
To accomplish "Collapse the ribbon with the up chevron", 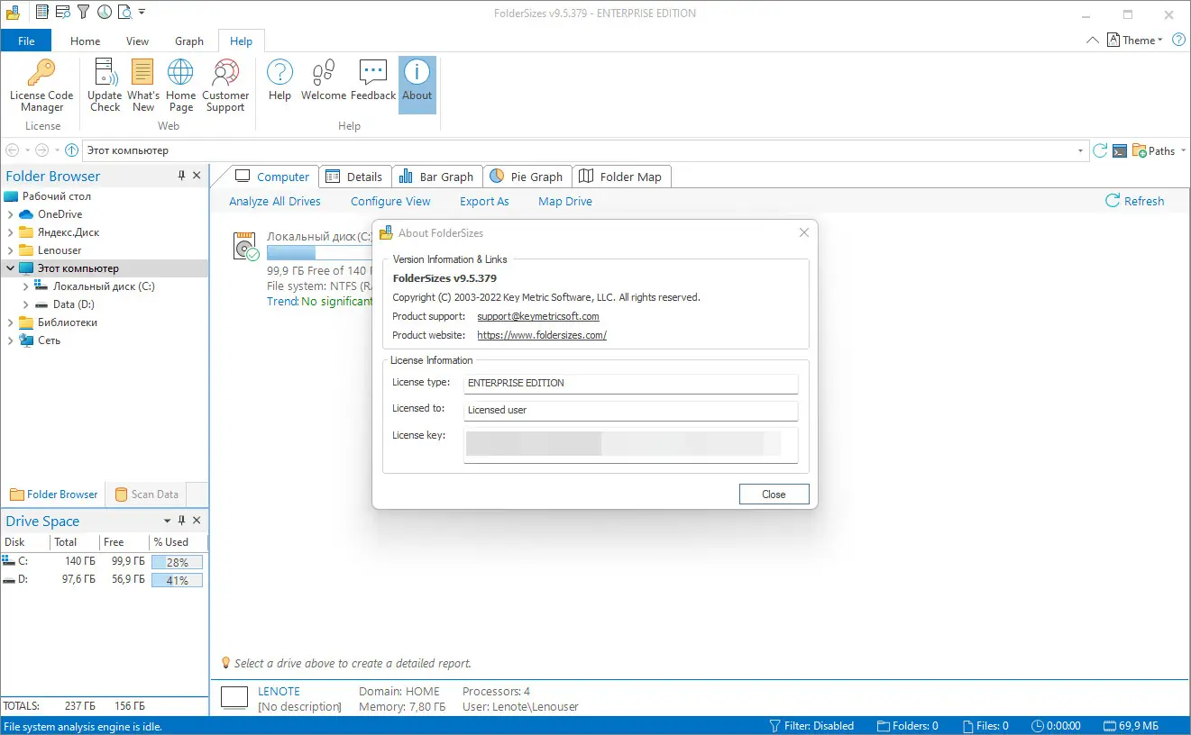I will (1093, 41).
